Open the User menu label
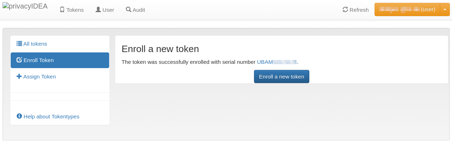452x143 pixels. [x=108, y=10]
